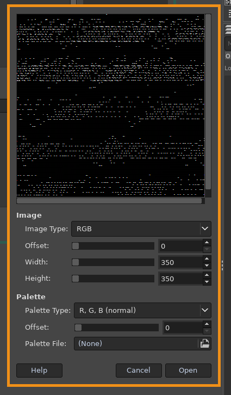Viewport: 231px width, 395px height.
Task: Cancel the raw image import dialog
Action: pyautogui.click(x=139, y=371)
